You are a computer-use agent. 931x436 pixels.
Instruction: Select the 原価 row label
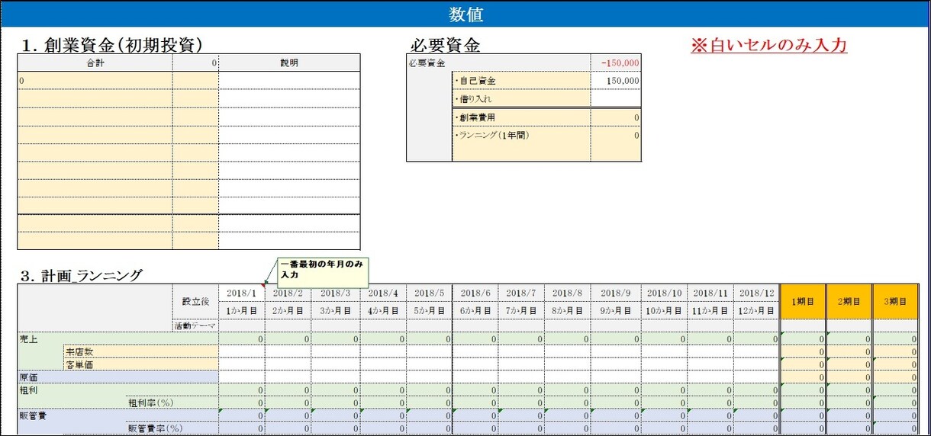click(118, 377)
